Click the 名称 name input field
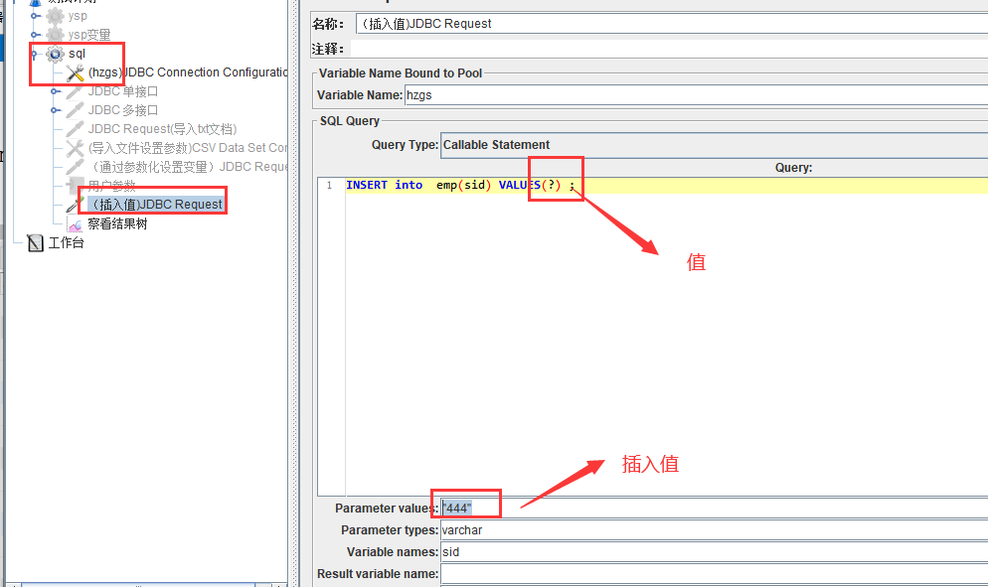Screen dimensions: 988x587 [672, 24]
